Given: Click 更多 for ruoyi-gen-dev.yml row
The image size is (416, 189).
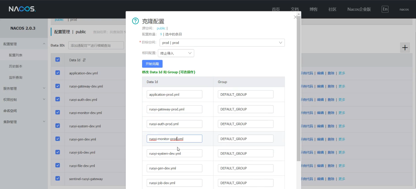Looking at the screenshot, I should coord(342,139).
